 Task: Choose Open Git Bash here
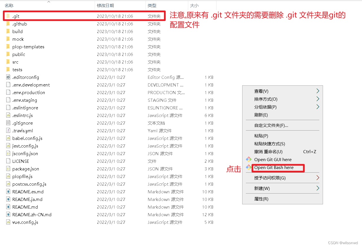tap(274, 167)
